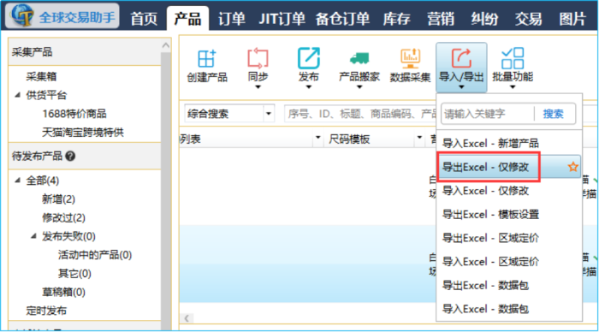Switch to the 营销 tab
Screen dimensions: 599x332
(441, 18)
